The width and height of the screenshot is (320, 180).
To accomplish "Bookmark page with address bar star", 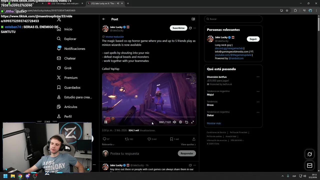I will pyautogui.click(x=287, y=10).
